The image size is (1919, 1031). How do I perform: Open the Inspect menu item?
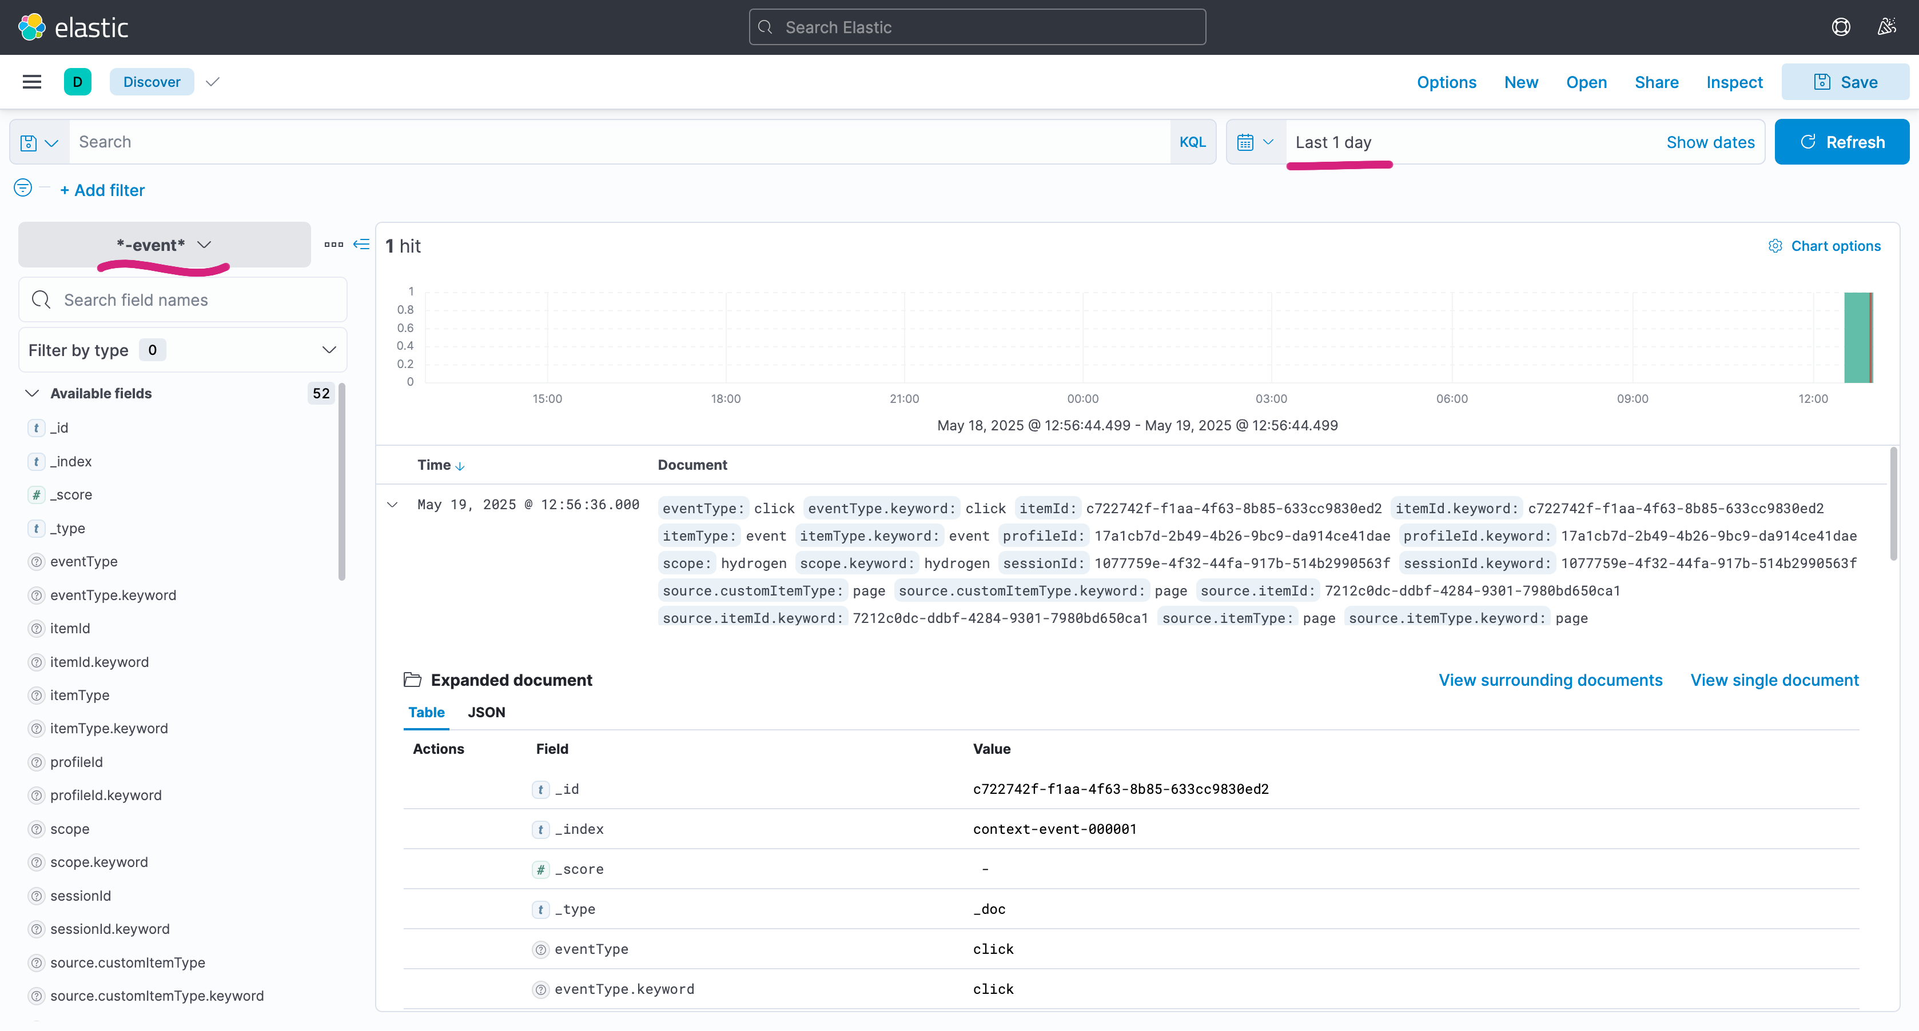coord(1734,82)
